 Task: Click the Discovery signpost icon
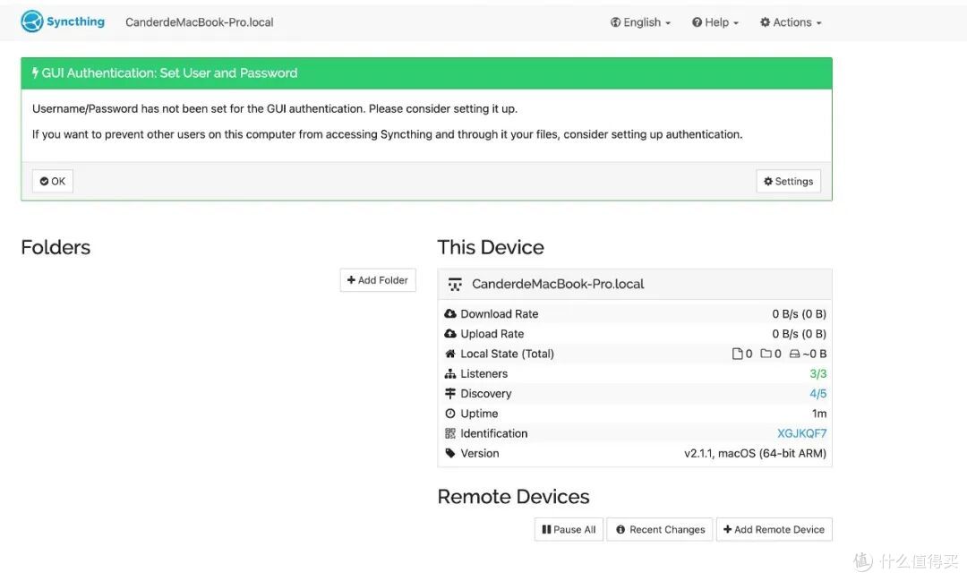click(x=450, y=394)
